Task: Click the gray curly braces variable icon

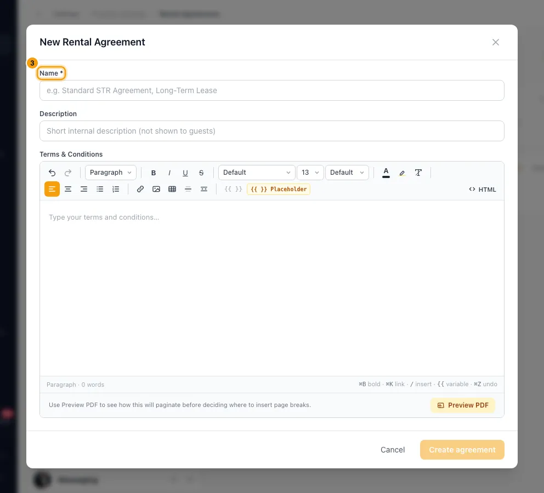Action: click(233, 189)
